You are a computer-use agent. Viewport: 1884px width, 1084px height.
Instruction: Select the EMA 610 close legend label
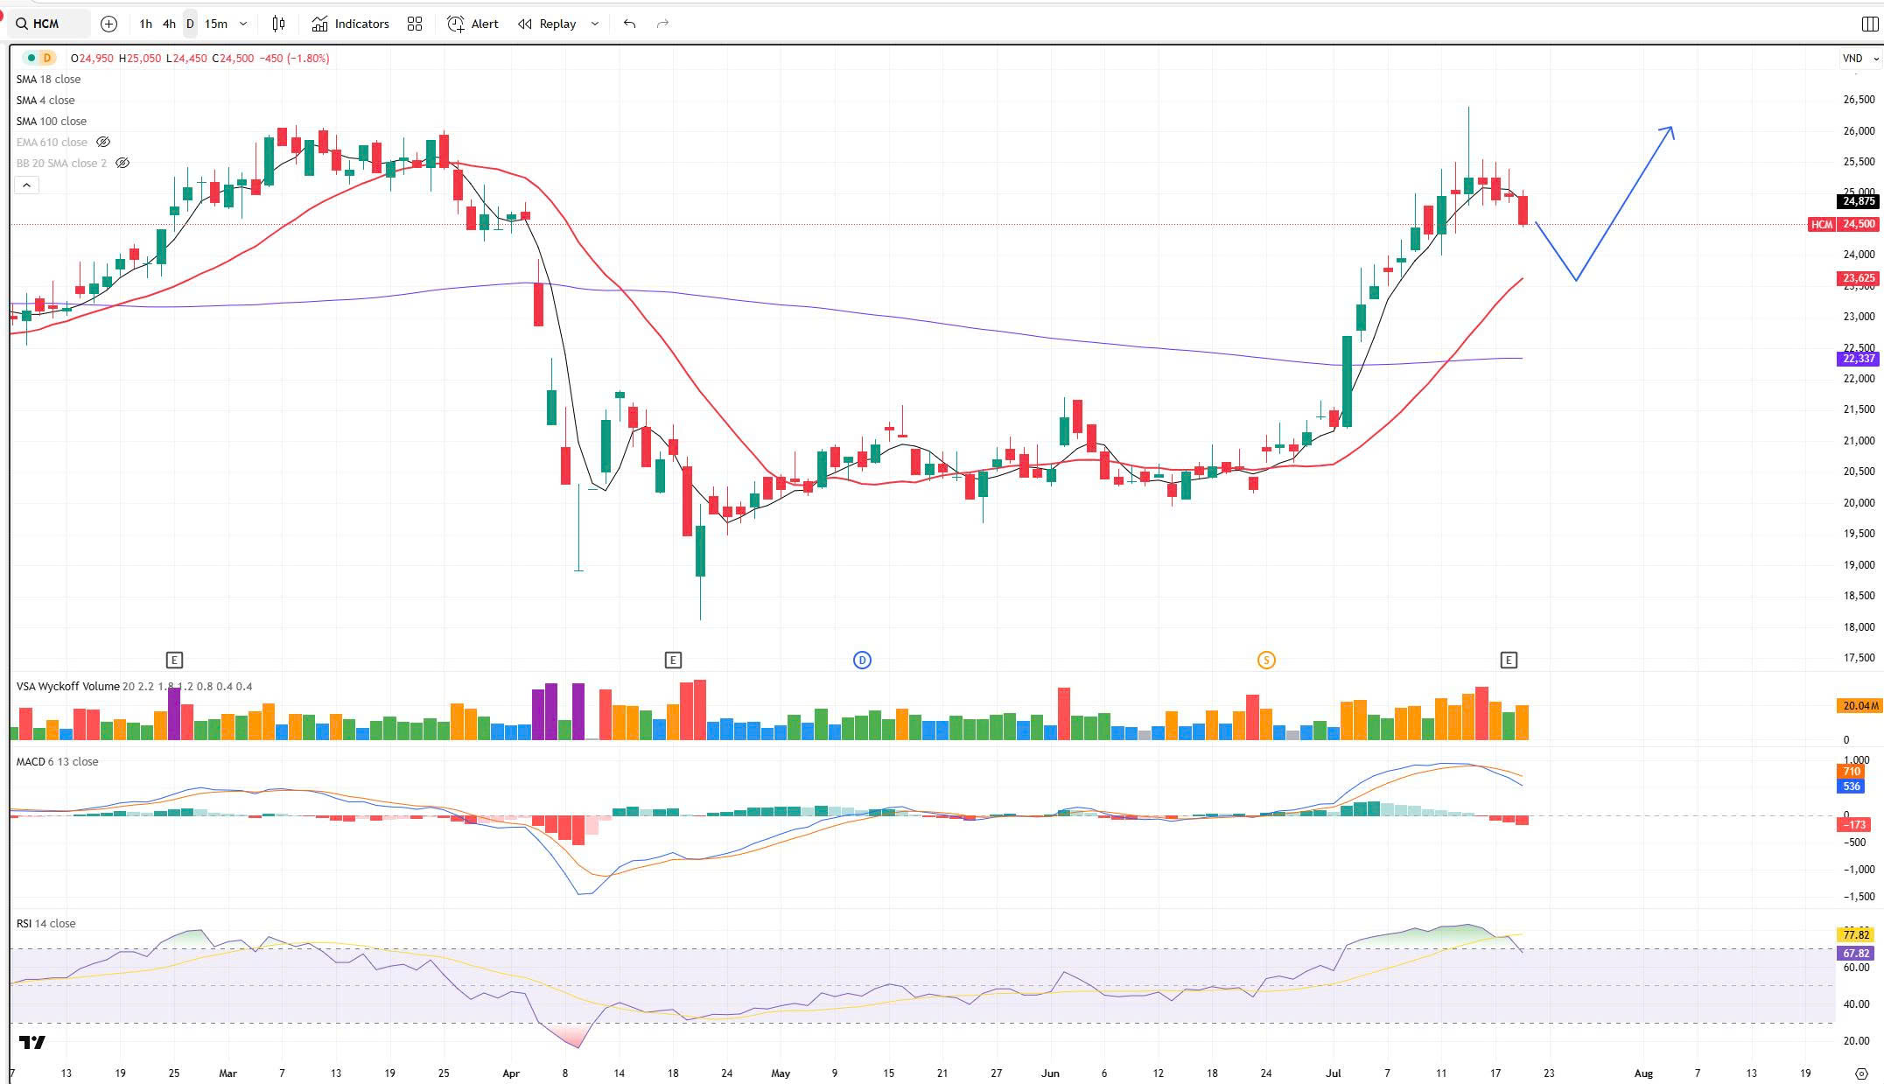(x=52, y=142)
